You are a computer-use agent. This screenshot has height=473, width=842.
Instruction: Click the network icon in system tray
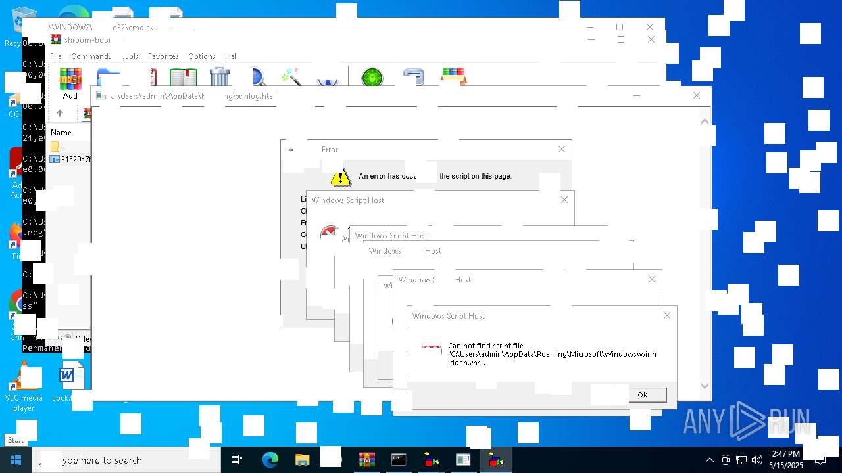741,460
